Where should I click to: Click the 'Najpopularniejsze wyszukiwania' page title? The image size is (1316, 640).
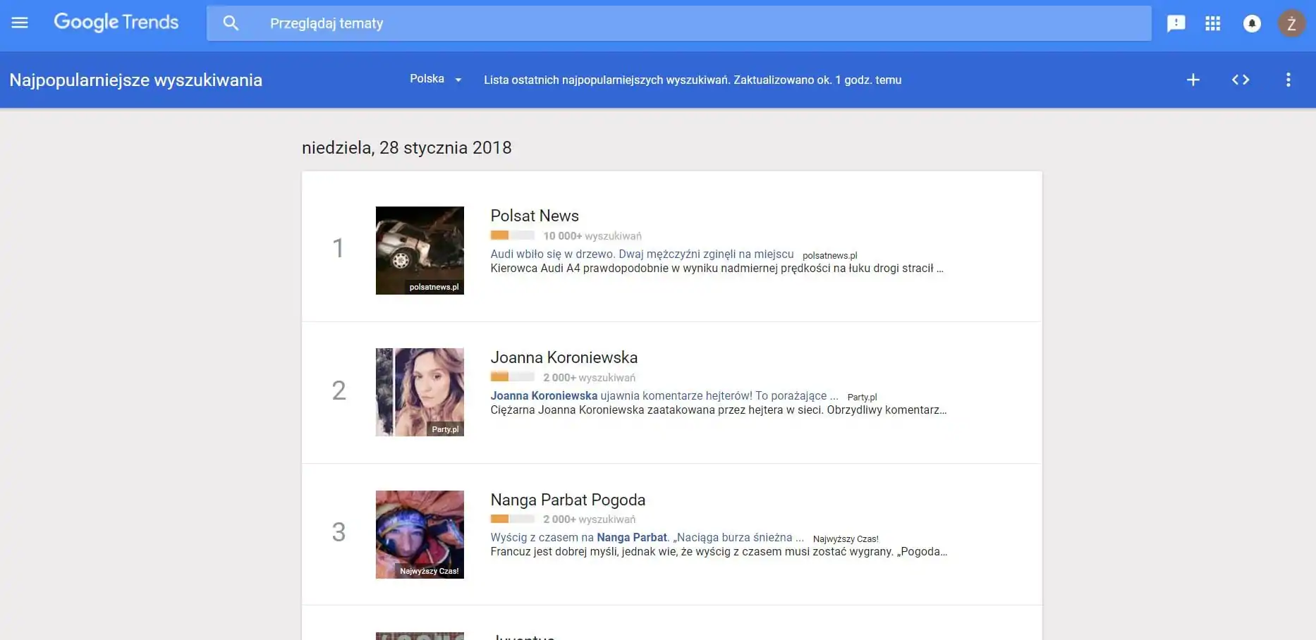tap(135, 80)
